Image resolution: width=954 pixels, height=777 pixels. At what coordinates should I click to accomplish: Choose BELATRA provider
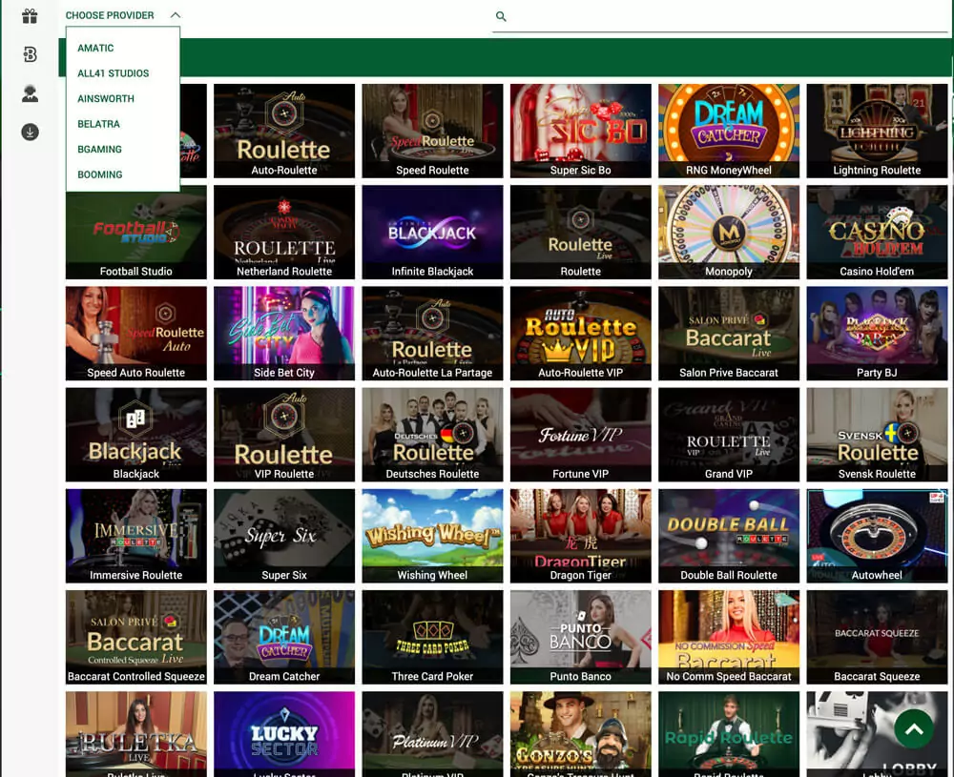(99, 124)
